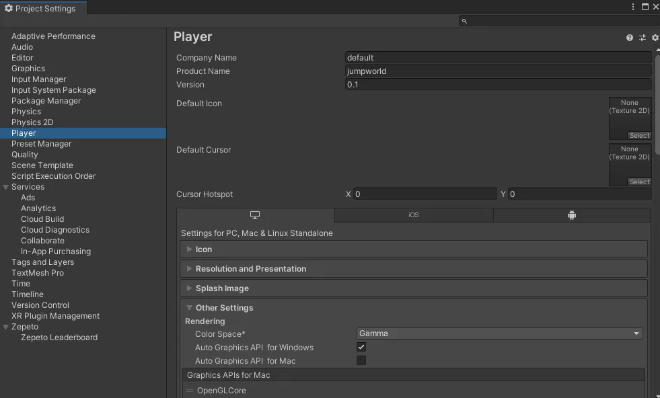Click the search magnifier icon
The width and height of the screenshot is (660, 398).
464,21
